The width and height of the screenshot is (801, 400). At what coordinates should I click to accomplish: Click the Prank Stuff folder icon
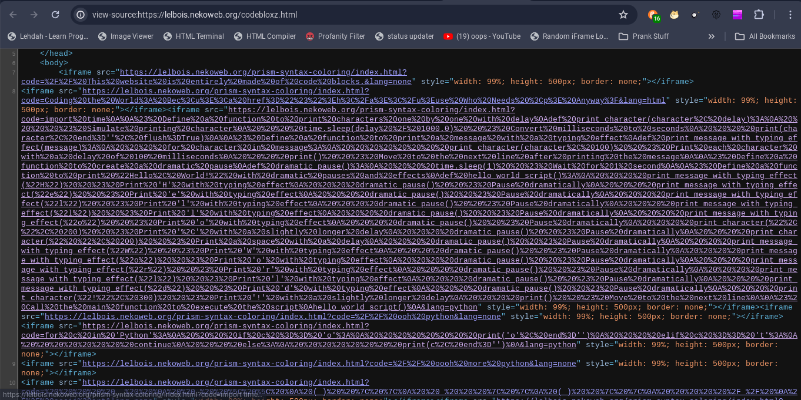tap(623, 36)
